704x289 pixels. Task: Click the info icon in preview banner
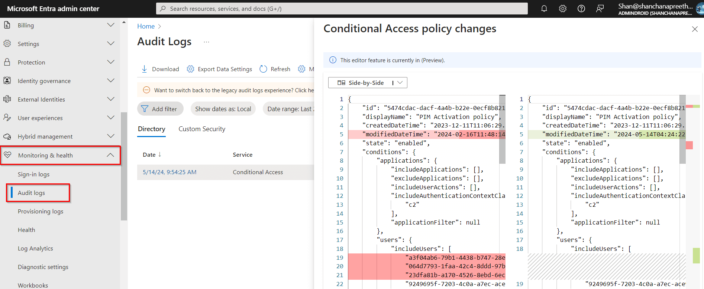pyautogui.click(x=333, y=60)
